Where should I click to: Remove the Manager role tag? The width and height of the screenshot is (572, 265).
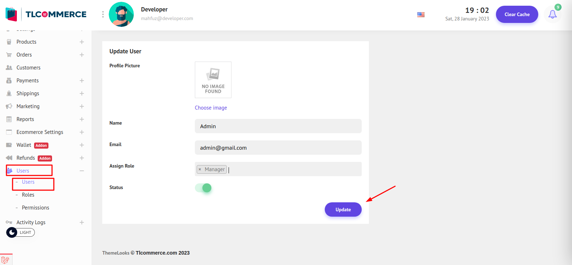[x=200, y=169]
